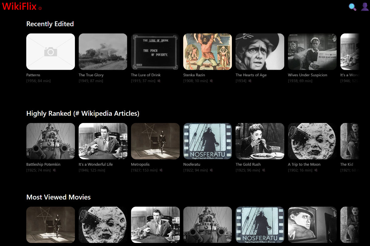
Task: Open search with the magnifying glass icon
Action: 352,7
